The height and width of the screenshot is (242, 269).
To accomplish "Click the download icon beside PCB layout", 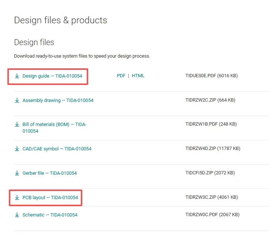I will tap(17, 198).
